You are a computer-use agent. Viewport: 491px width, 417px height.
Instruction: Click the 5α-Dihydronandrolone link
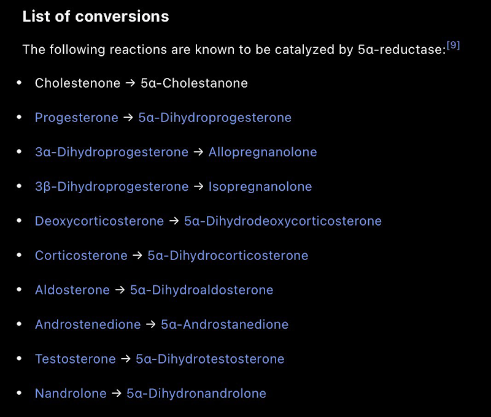click(196, 393)
